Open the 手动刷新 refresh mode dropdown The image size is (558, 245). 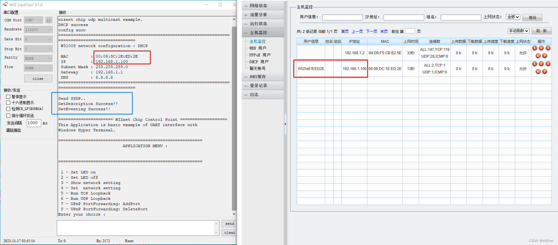point(518,31)
